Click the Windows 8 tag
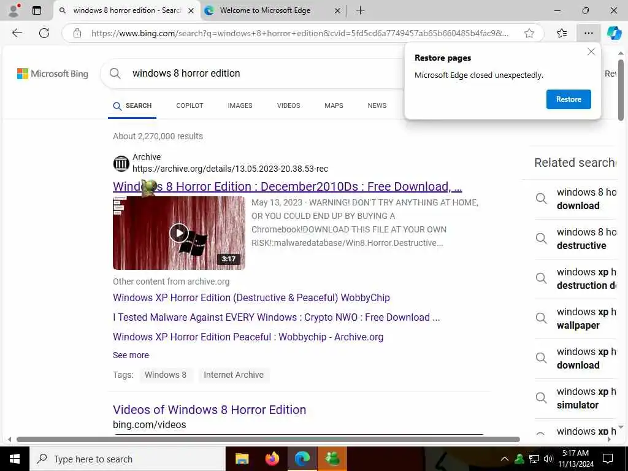628x471 pixels. 166,375
